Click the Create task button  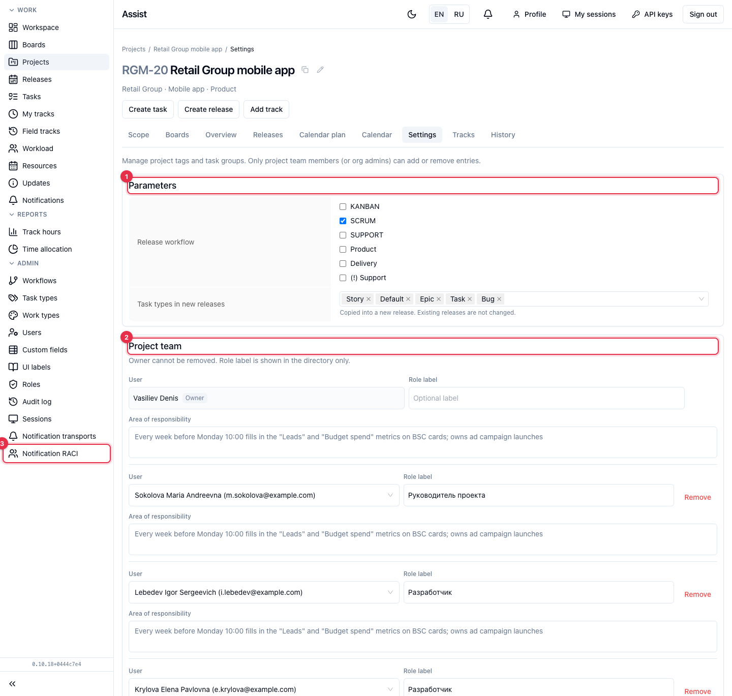point(148,109)
